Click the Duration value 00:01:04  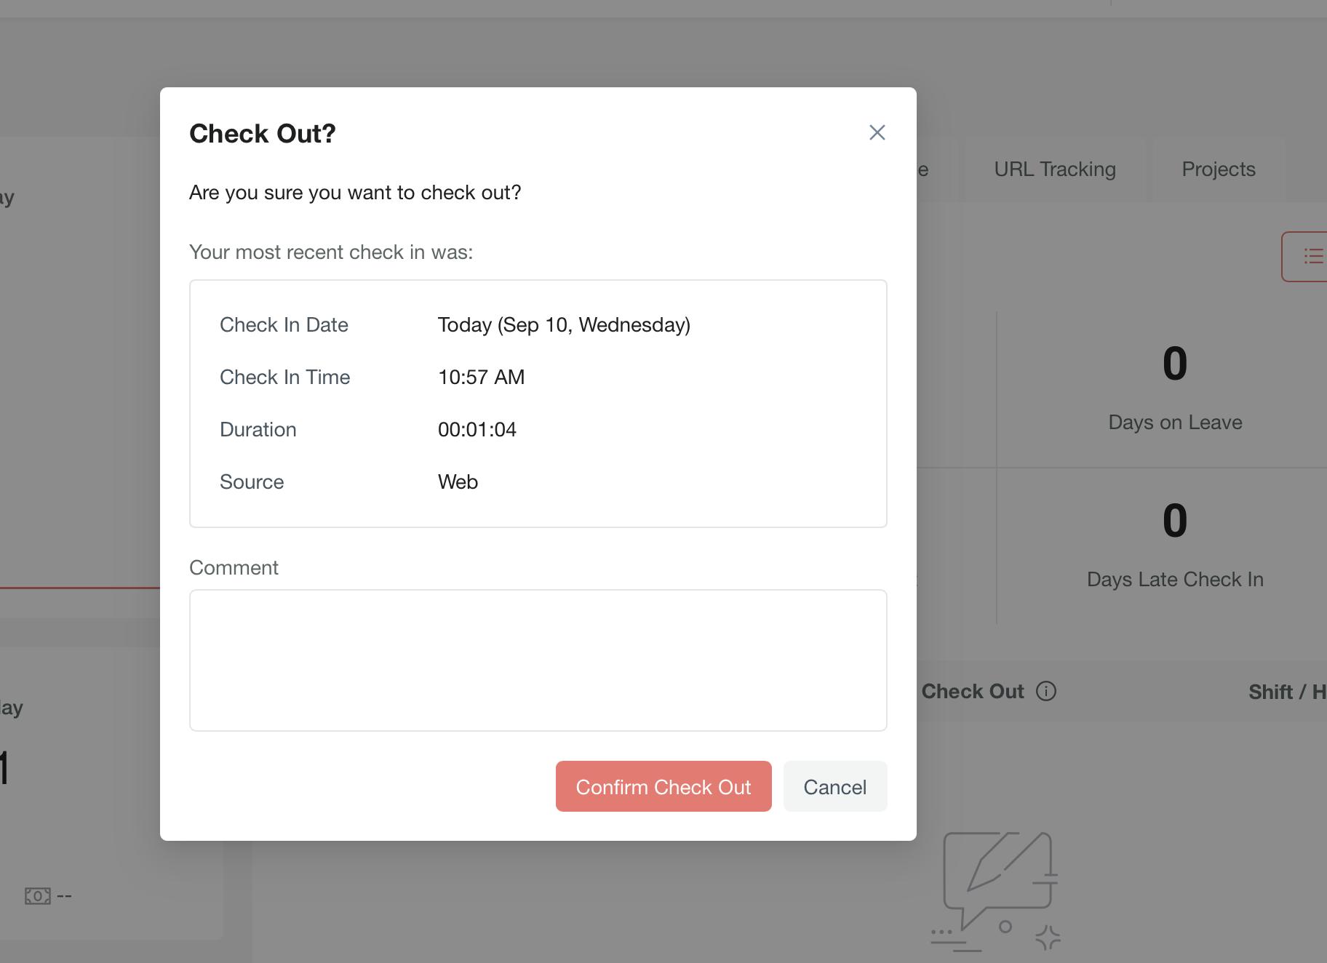click(x=477, y=430)
